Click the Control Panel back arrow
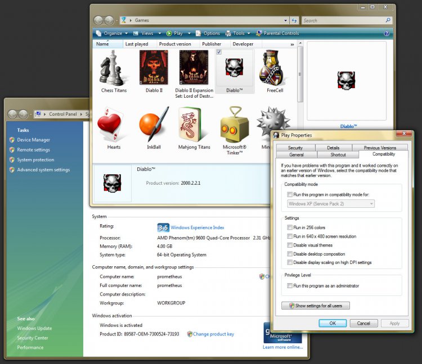 (12, 114)
